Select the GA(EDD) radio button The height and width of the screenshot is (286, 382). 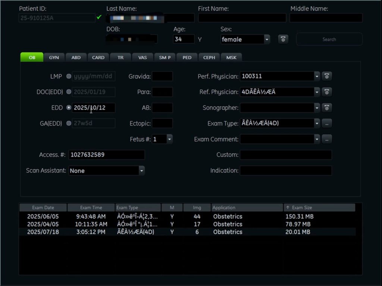click(69, 123)
